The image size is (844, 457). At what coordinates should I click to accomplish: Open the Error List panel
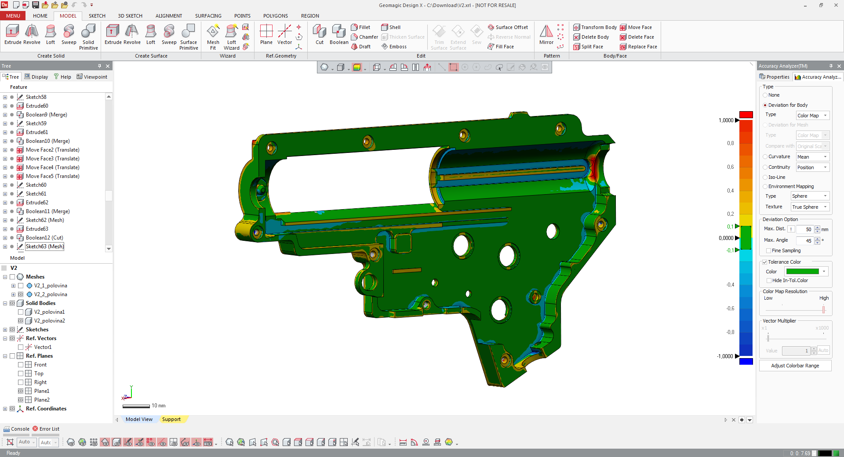coord(46,429)
